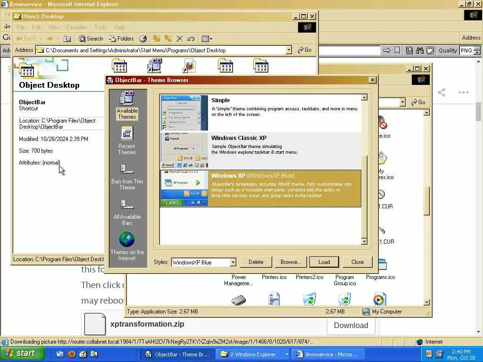Image resolution: width=483 pixels, height=362 pixels.
Task: Select Programs.ico file
Action: (381, 270)
